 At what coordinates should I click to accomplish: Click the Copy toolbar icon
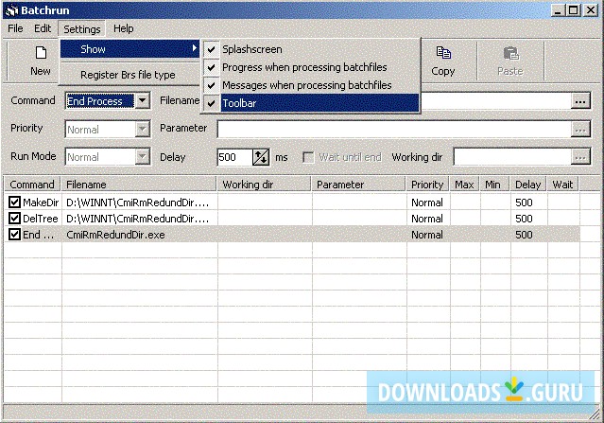point(443,52)
